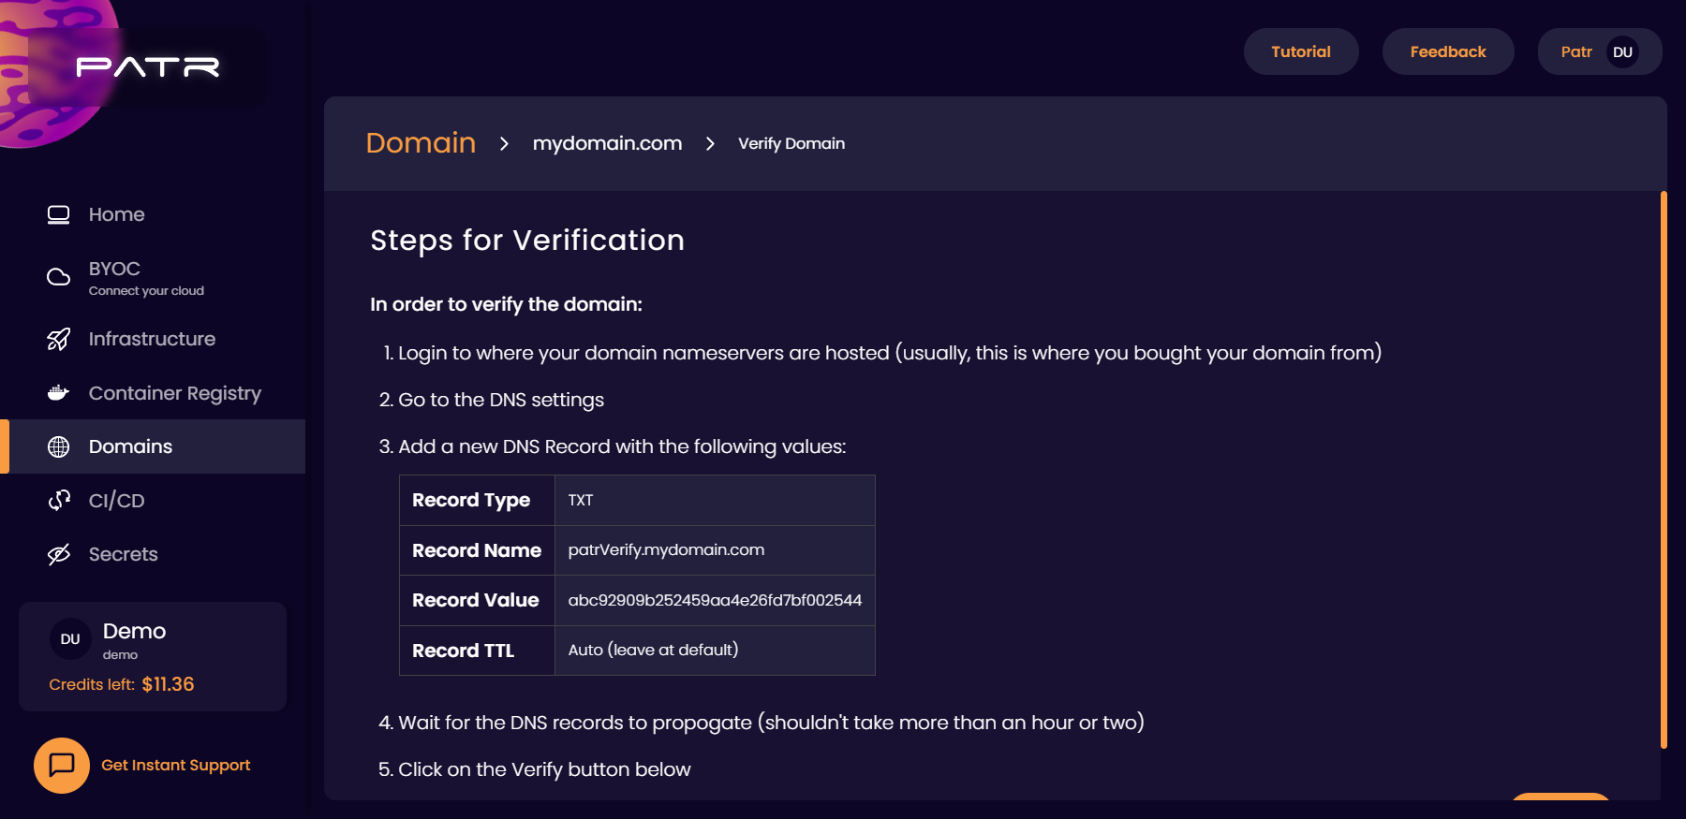Open Container Registry section
Screen dimensions: 1686x819
point(153,393)
